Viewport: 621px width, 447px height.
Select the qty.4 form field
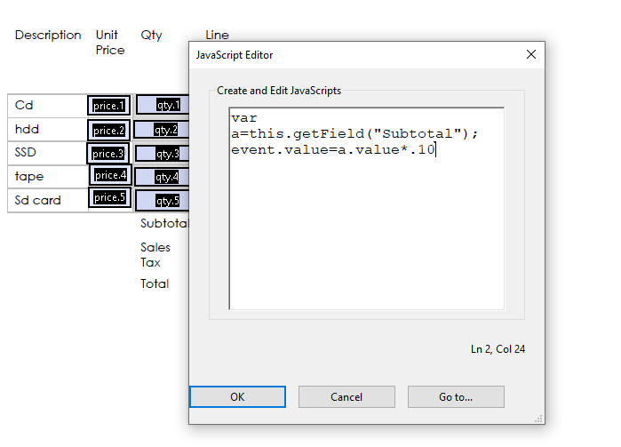point(162,177)
